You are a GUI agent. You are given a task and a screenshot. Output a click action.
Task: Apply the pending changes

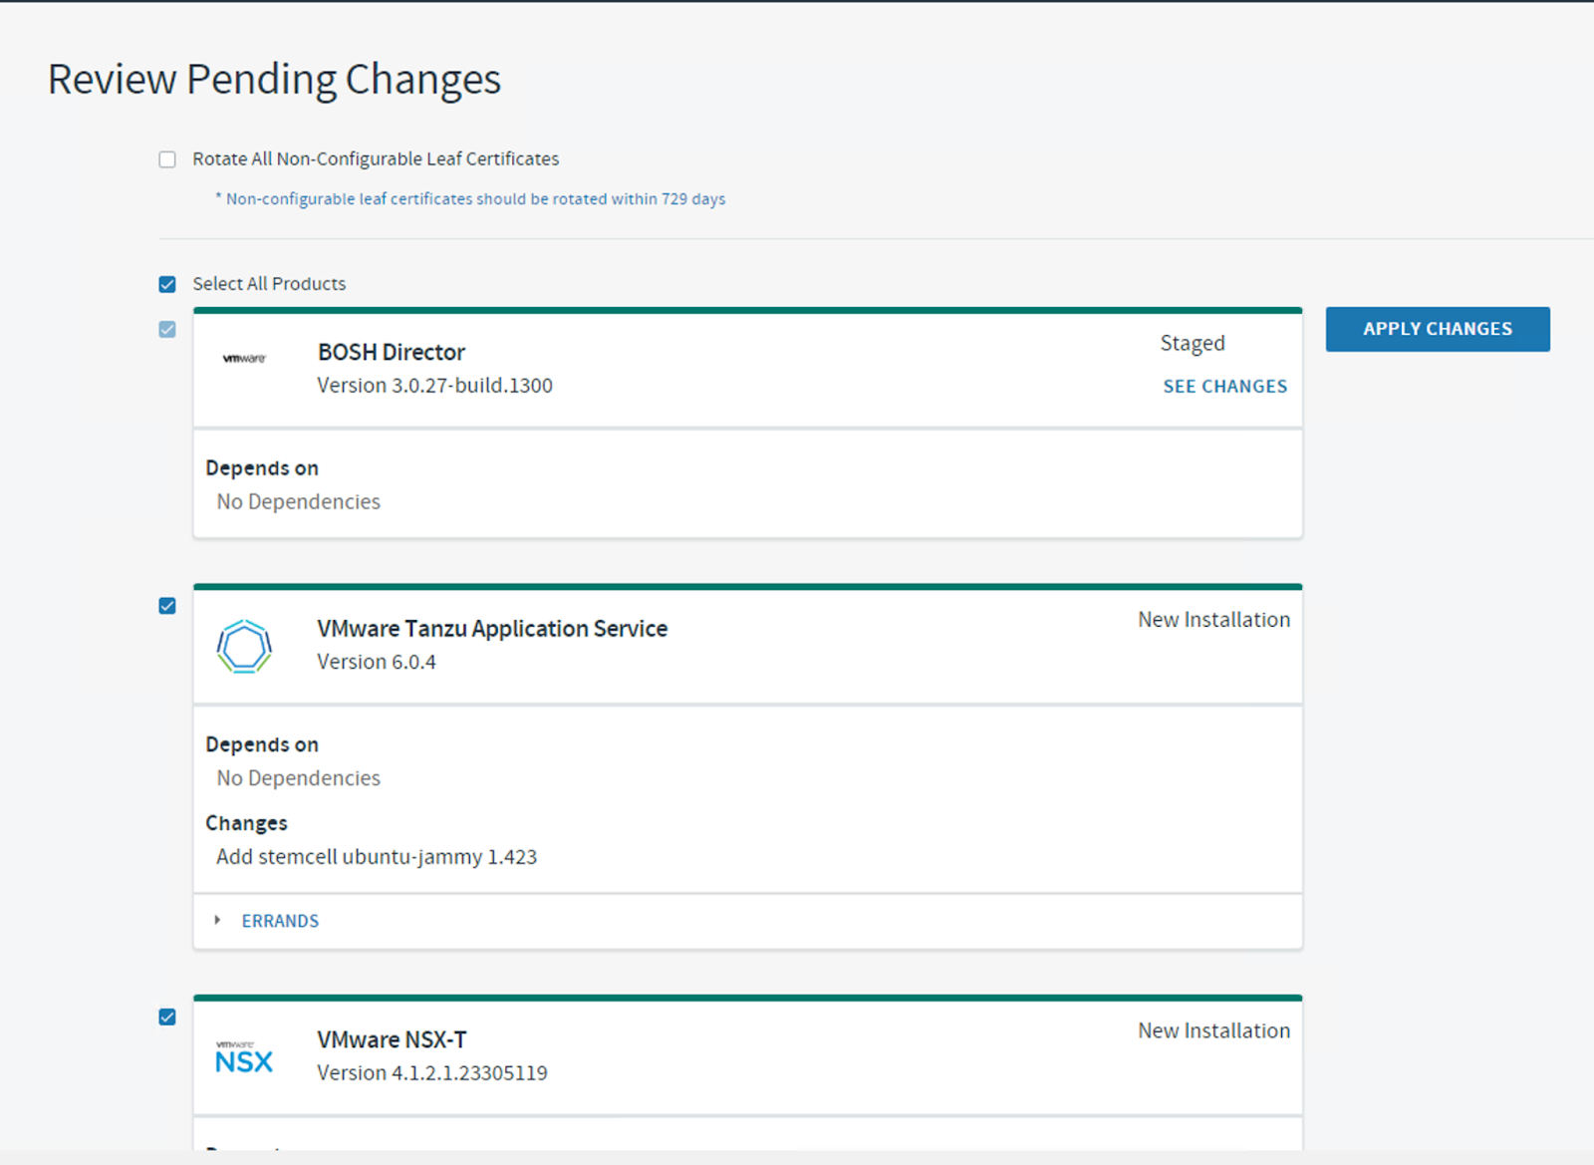[x=1438, y=329]
